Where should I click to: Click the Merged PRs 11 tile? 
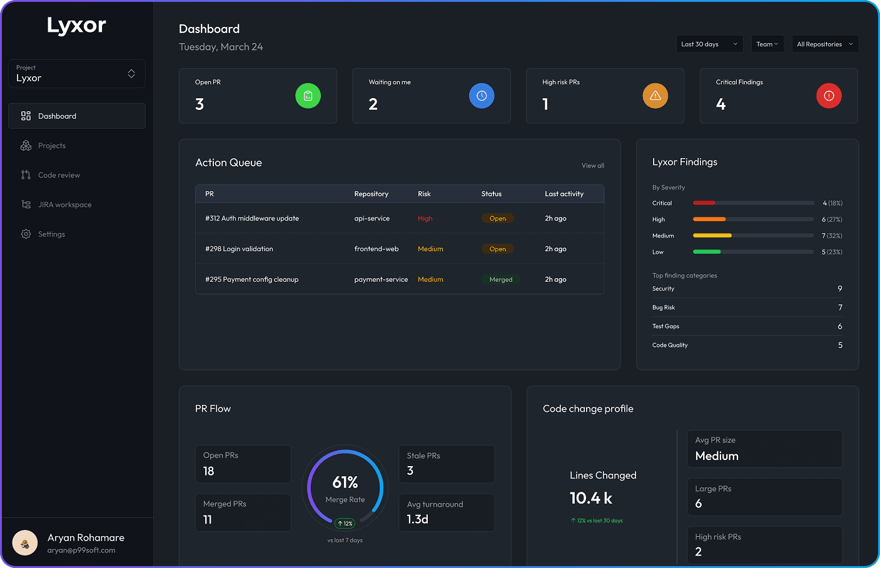243,512
